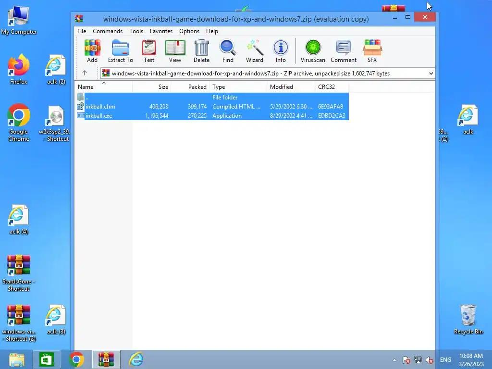This screenshot has width=492, height=369.
Task: Sort list by Name column
Action: coord(104,86)
